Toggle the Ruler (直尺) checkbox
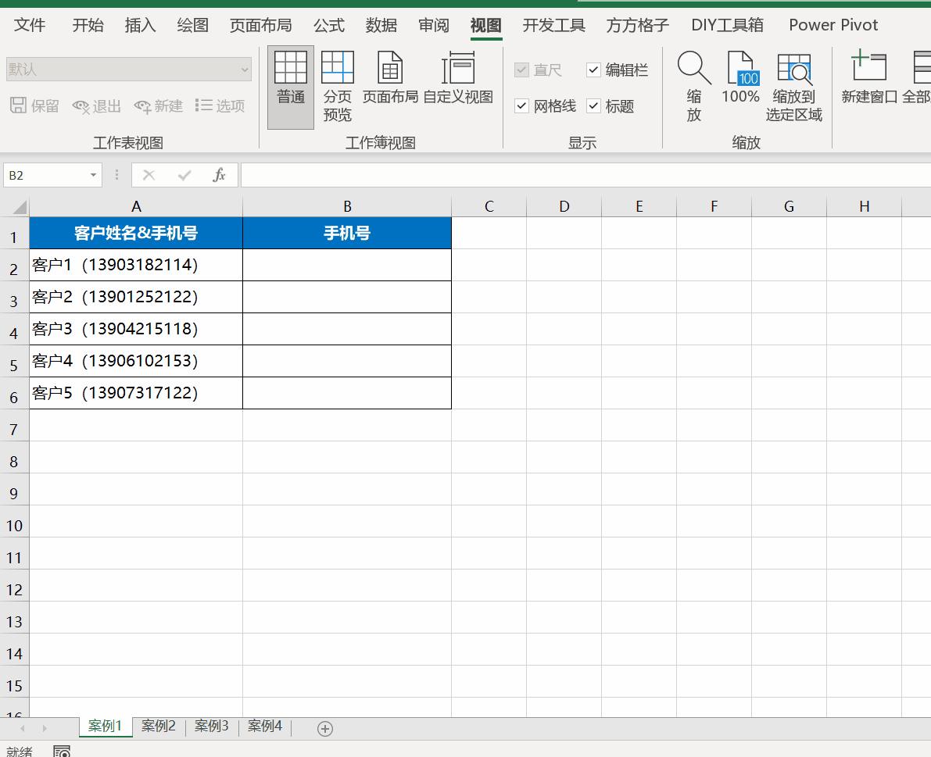 [x=521, y=70]
